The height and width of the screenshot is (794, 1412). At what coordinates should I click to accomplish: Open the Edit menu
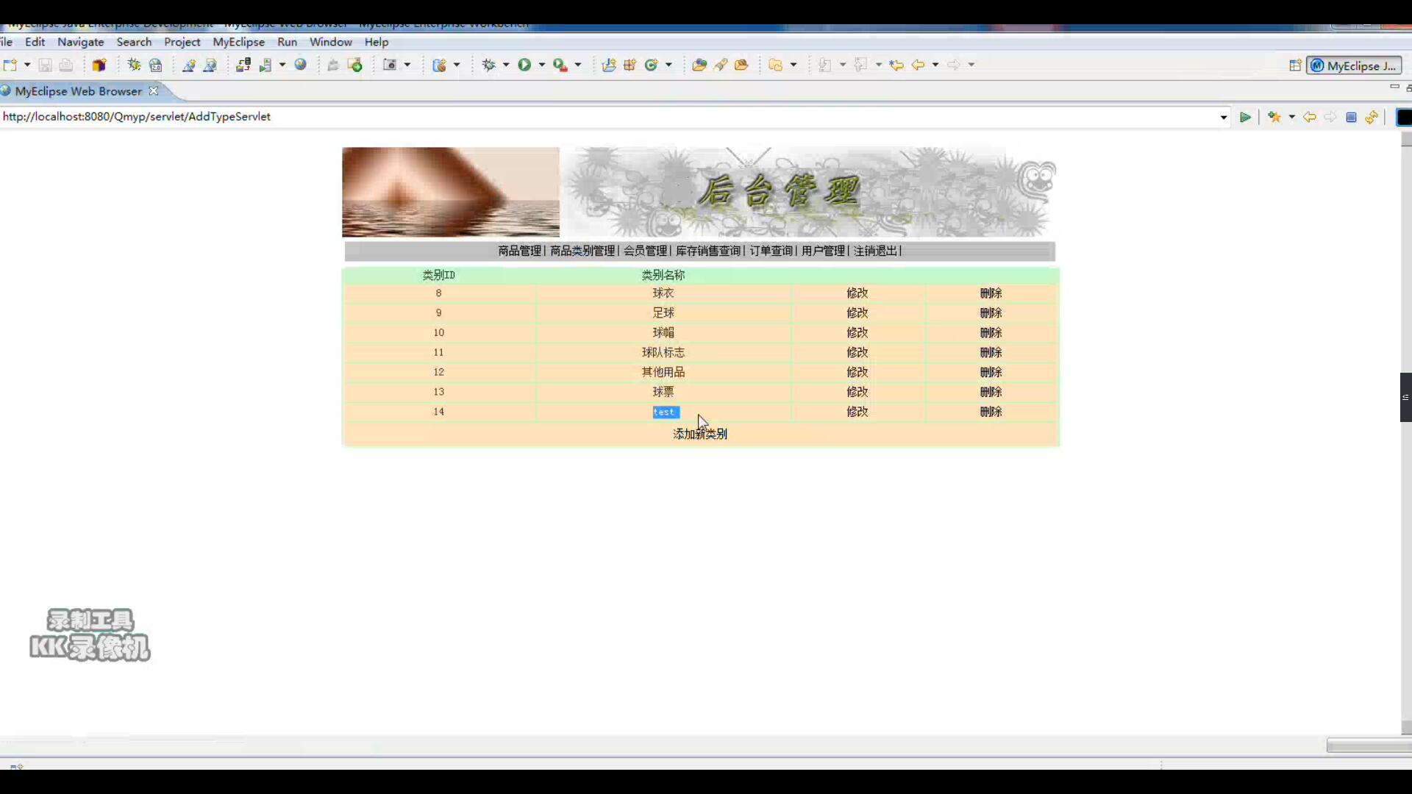point(35,42)
